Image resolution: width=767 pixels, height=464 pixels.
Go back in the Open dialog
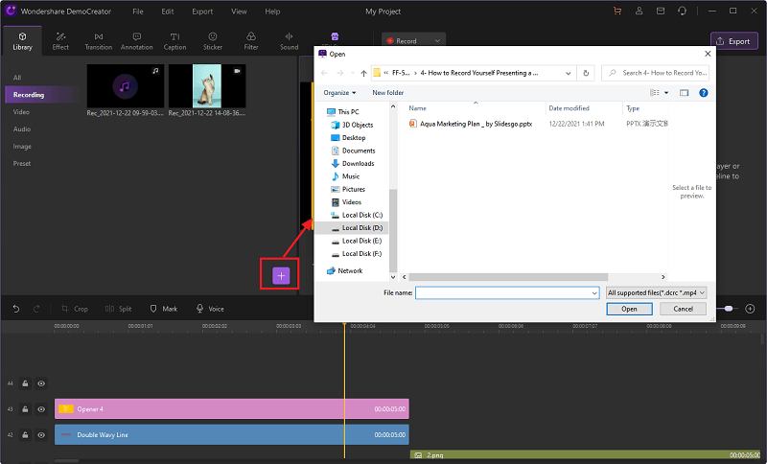point(324,73)
